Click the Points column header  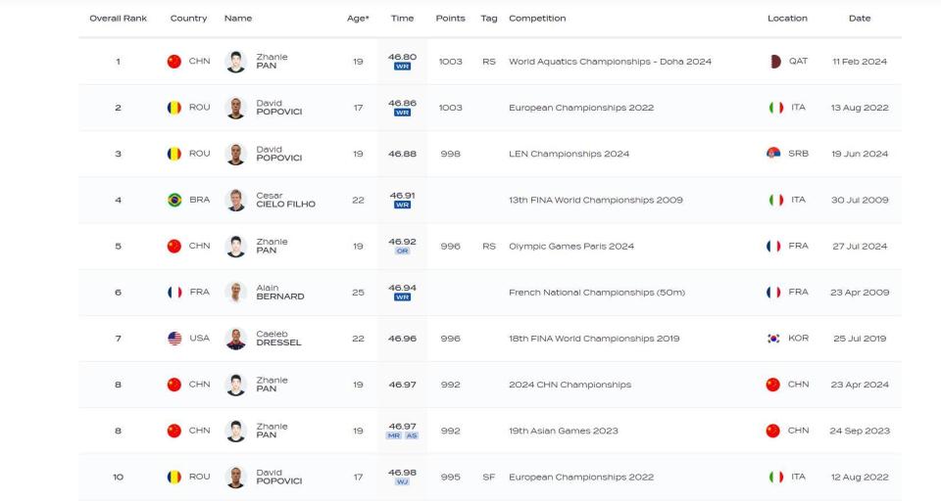tap(450, 19)
